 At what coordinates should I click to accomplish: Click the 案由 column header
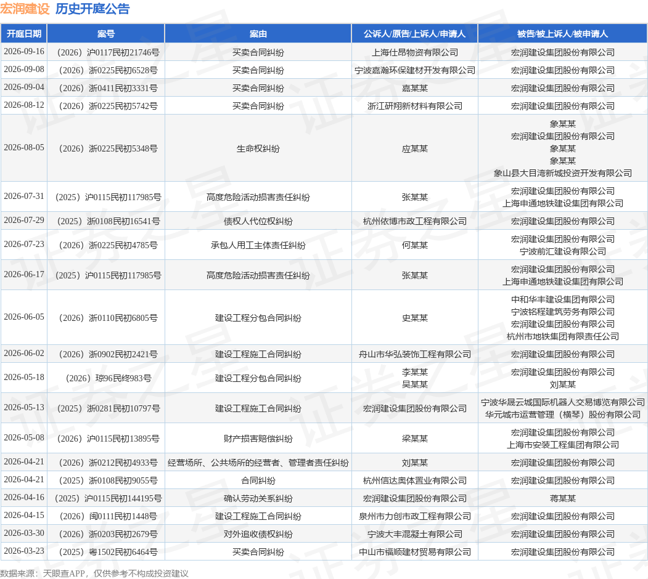pyautogui.click(x=258, y=34)
